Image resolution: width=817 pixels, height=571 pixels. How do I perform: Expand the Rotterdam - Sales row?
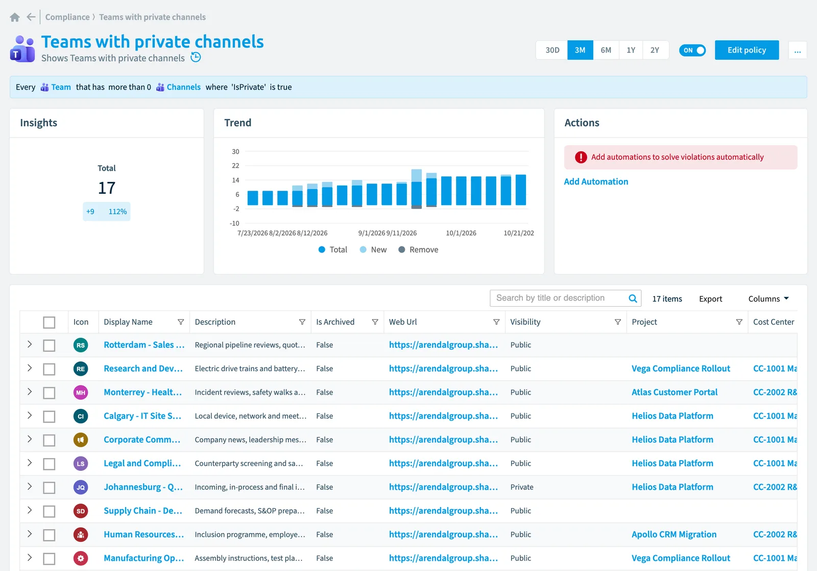click(30, 344)
